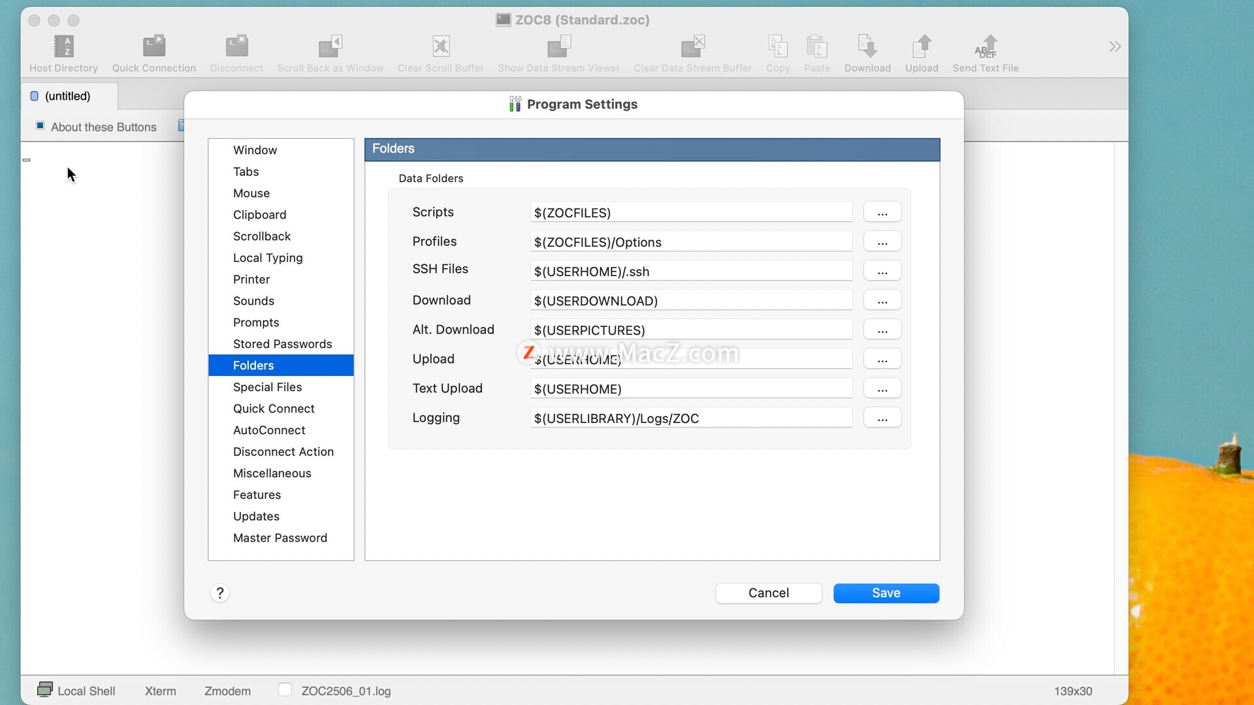The image size is (1254, 705).
Task: Click the About these Buttons icon
Action: (40, 125)
